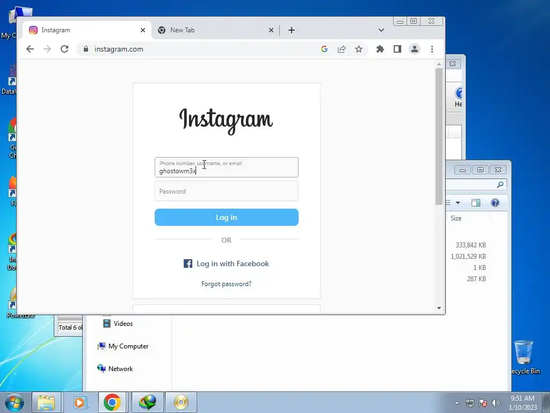Open the Windows Start button

click(x=14, y=402)
